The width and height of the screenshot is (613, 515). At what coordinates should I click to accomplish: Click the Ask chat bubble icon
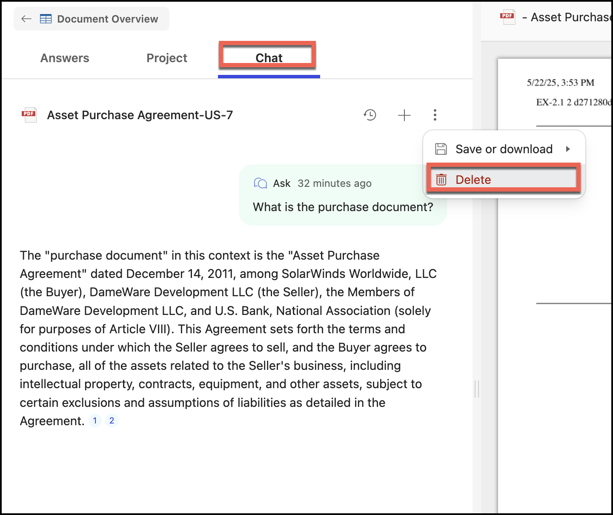(x=260, y=183)
